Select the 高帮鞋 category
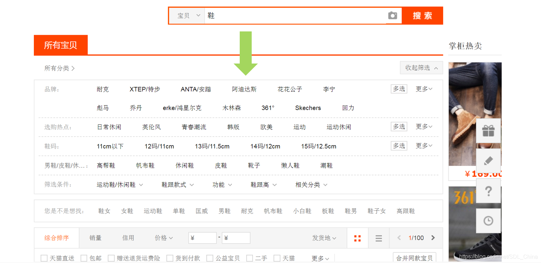 pos(106,166)
